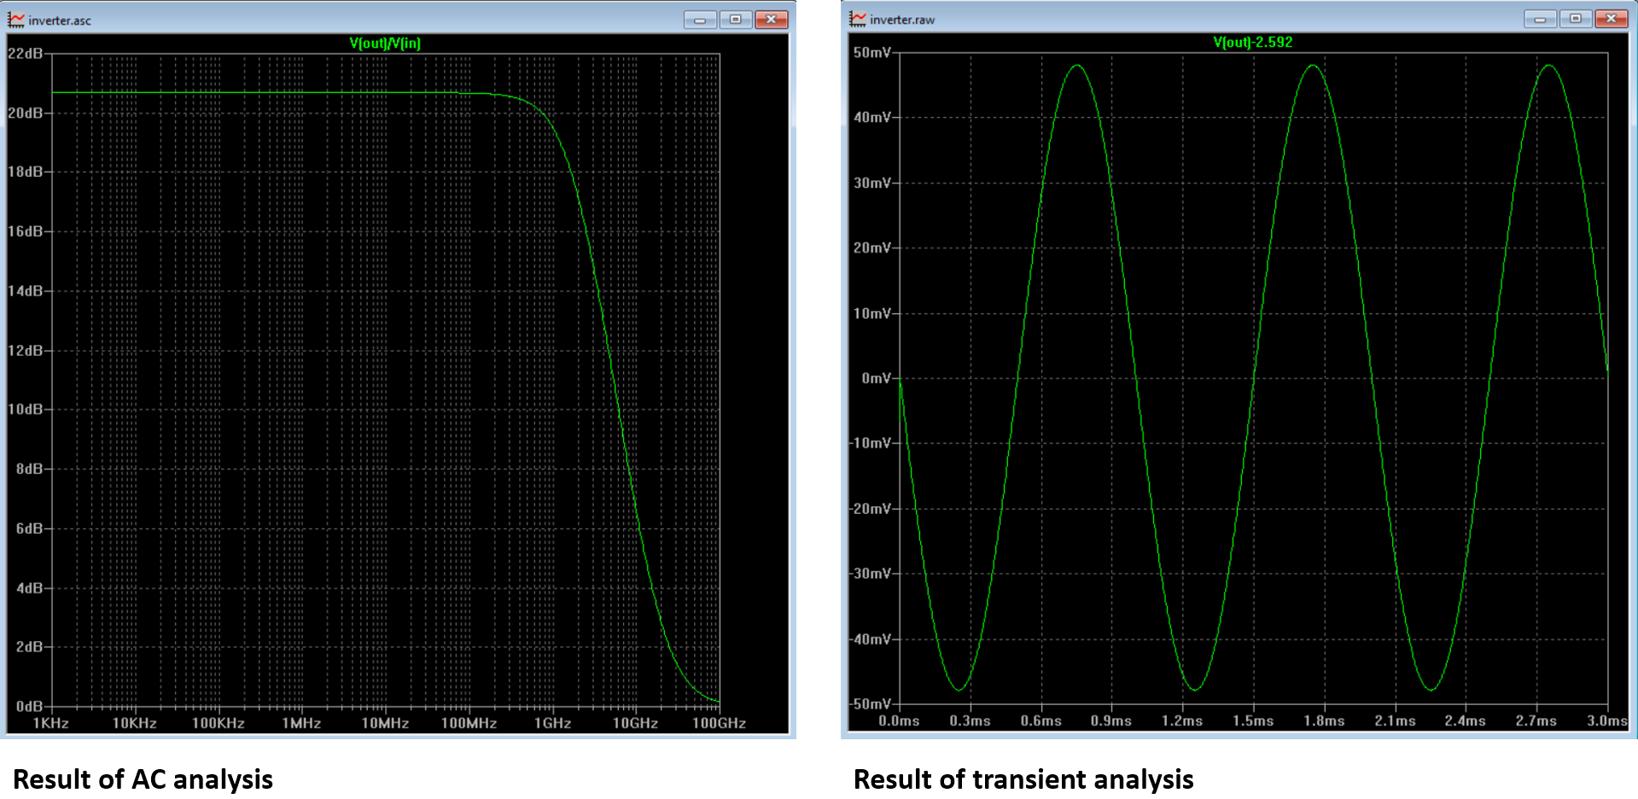Viewport: 1638px width, 799px height.
Task: Minimize the inverter.asc window
Action: click(x=700, y=20)
